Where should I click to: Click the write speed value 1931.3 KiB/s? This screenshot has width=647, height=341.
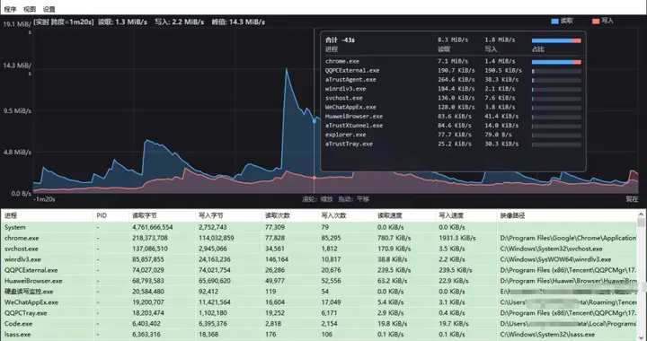point(457,238)
